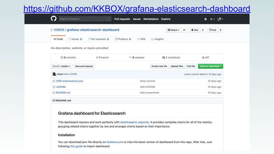Expand the Watch dropdown button
The height and width of the screenshot is (154, 274).
173,30
